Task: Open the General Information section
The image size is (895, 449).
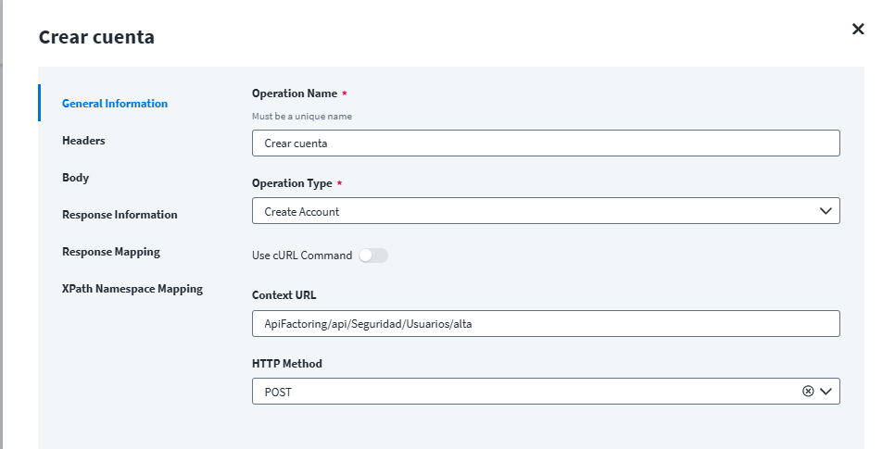Action: 115,104
